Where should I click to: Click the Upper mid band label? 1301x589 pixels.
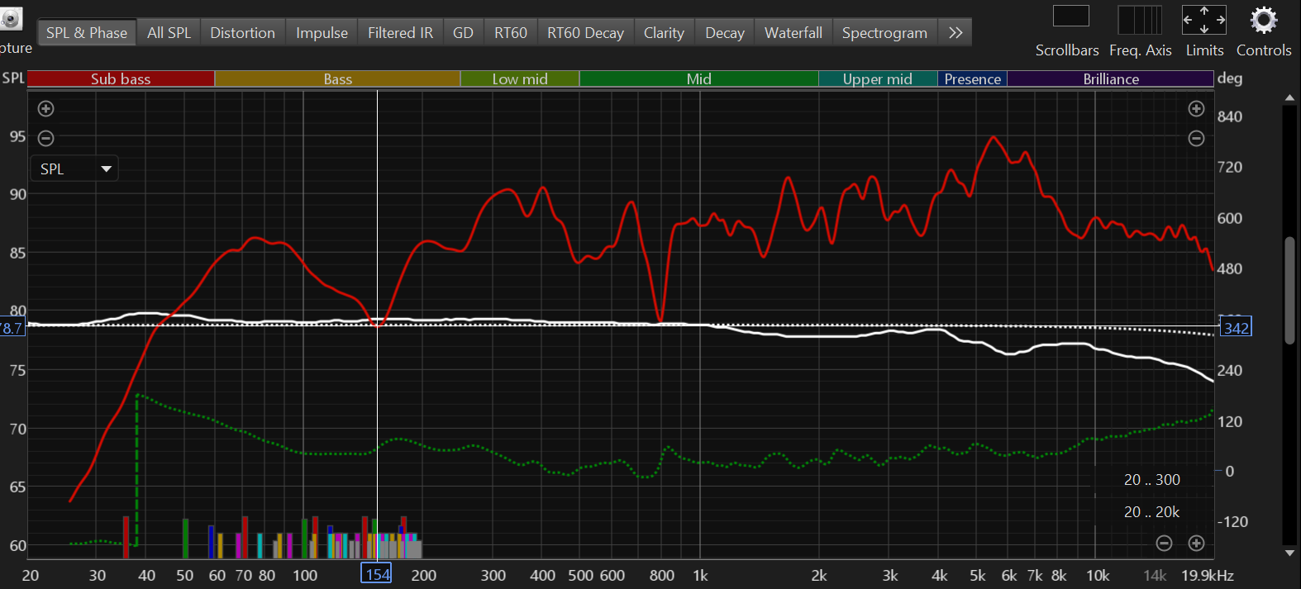click(878, 79)
